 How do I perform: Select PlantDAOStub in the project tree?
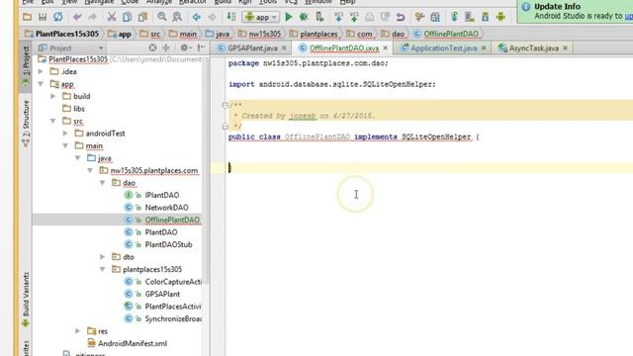tap(168, 244)
